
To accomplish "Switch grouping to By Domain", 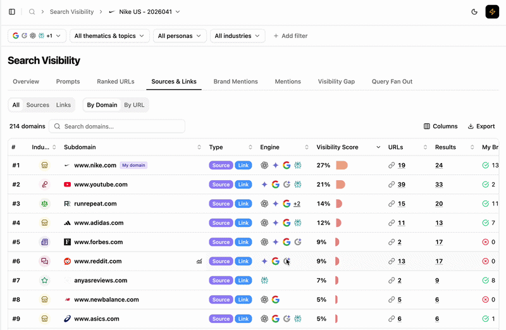I will tap(102, 105).
